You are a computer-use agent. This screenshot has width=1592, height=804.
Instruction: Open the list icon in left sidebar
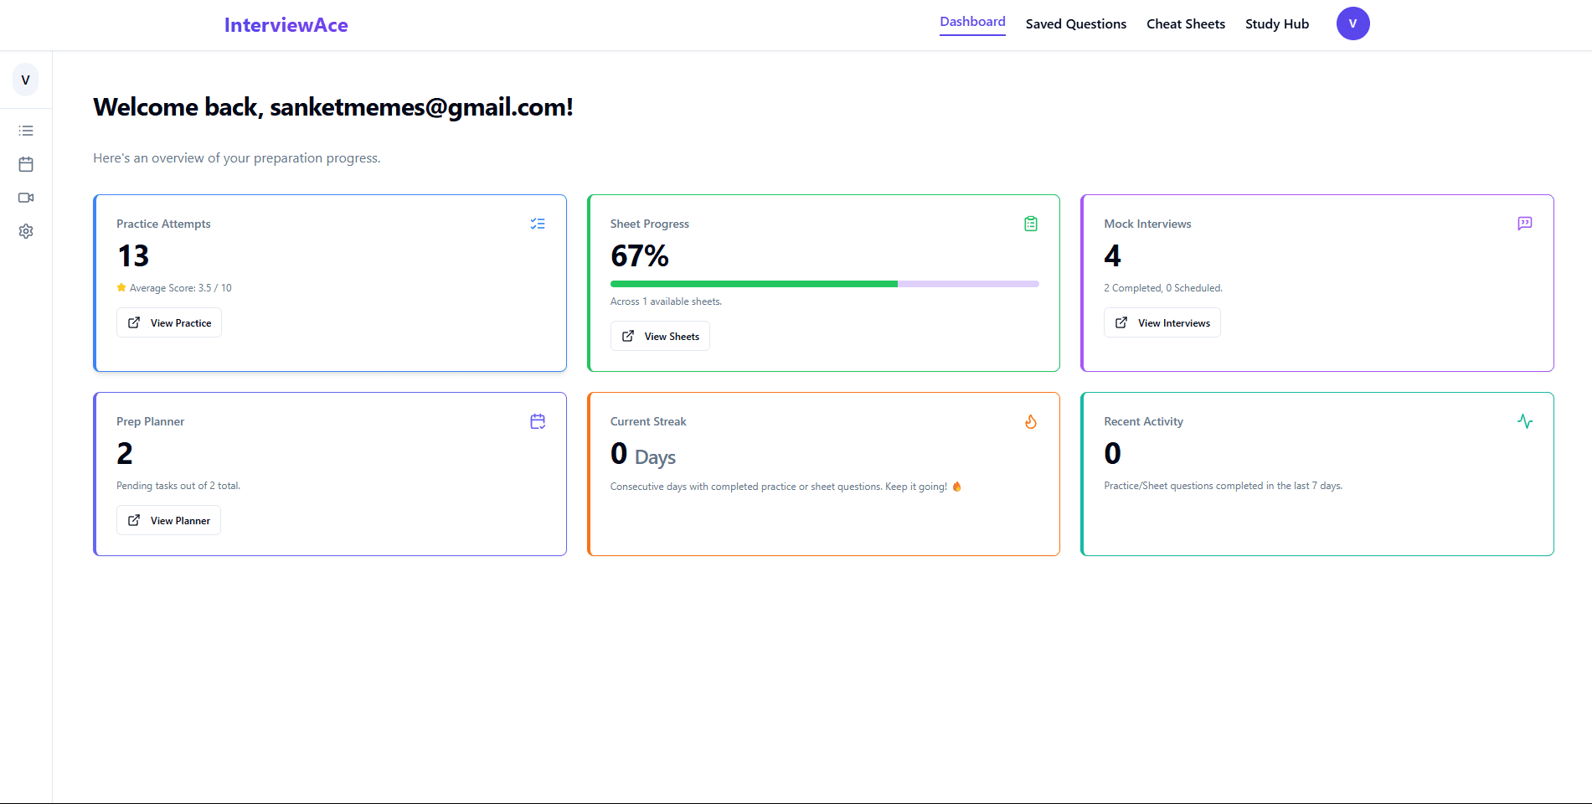click(x=26, y=131)
